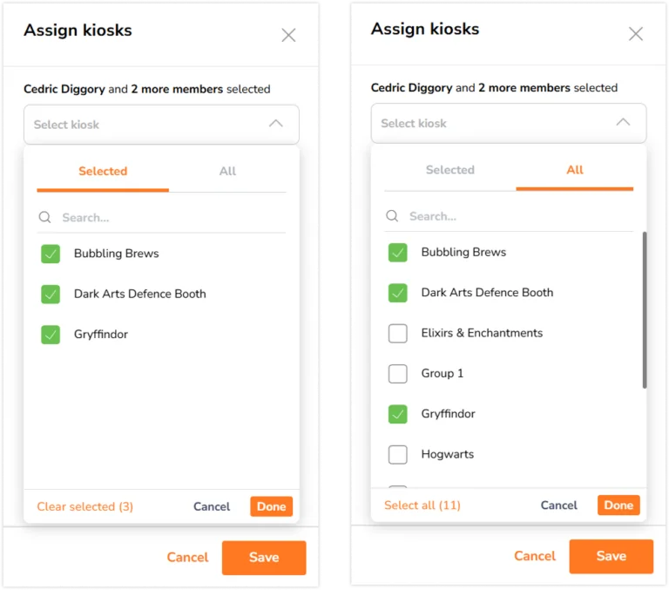Switch to the Selected tab in right dialog
Viewport: 669px width, 590px height.
[450, 170]
